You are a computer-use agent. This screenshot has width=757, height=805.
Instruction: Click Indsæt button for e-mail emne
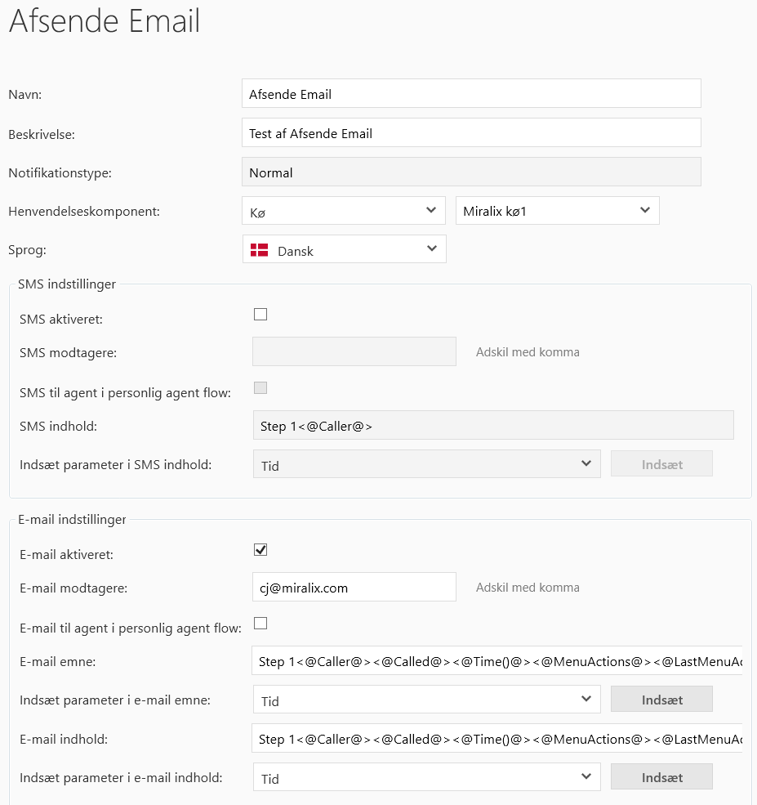point(661,700)
